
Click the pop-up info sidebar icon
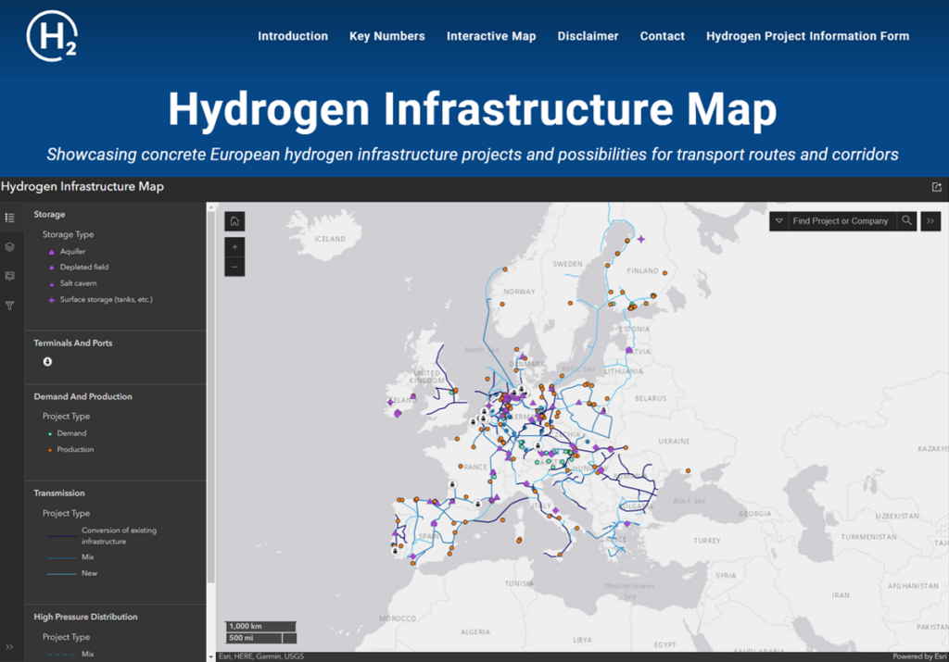pyautogui.click(x=10, y=276)
